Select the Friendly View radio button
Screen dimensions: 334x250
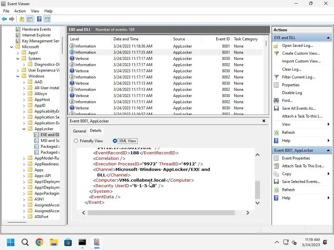[x=76, y=141]
